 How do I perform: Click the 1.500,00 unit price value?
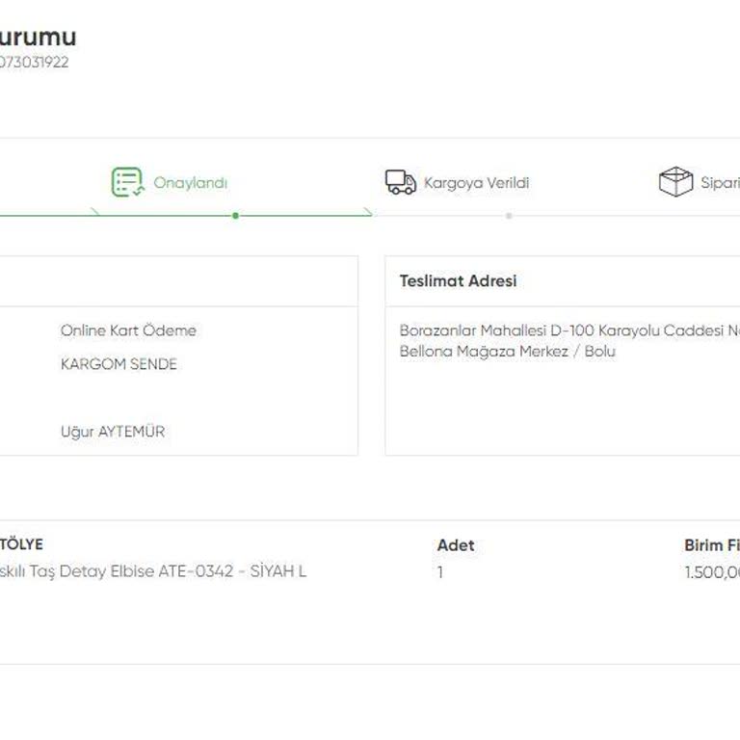coord(711,572)
